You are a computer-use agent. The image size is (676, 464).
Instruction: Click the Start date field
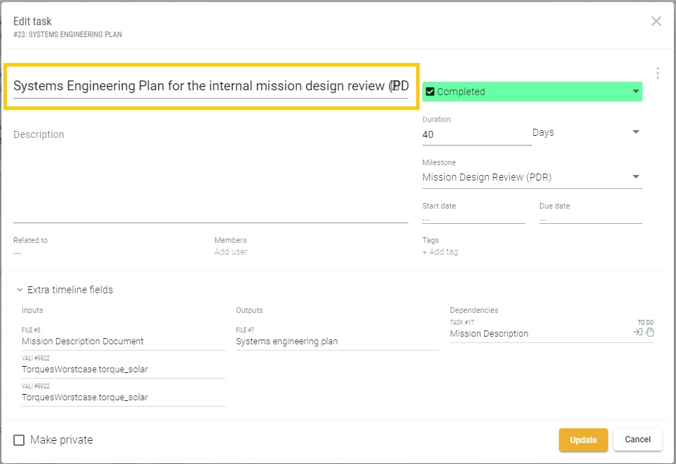[473, 218]
